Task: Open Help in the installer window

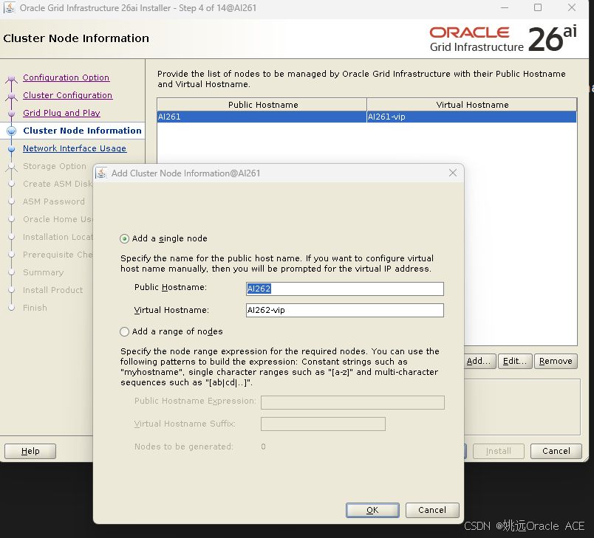Action: pos(30,452)
